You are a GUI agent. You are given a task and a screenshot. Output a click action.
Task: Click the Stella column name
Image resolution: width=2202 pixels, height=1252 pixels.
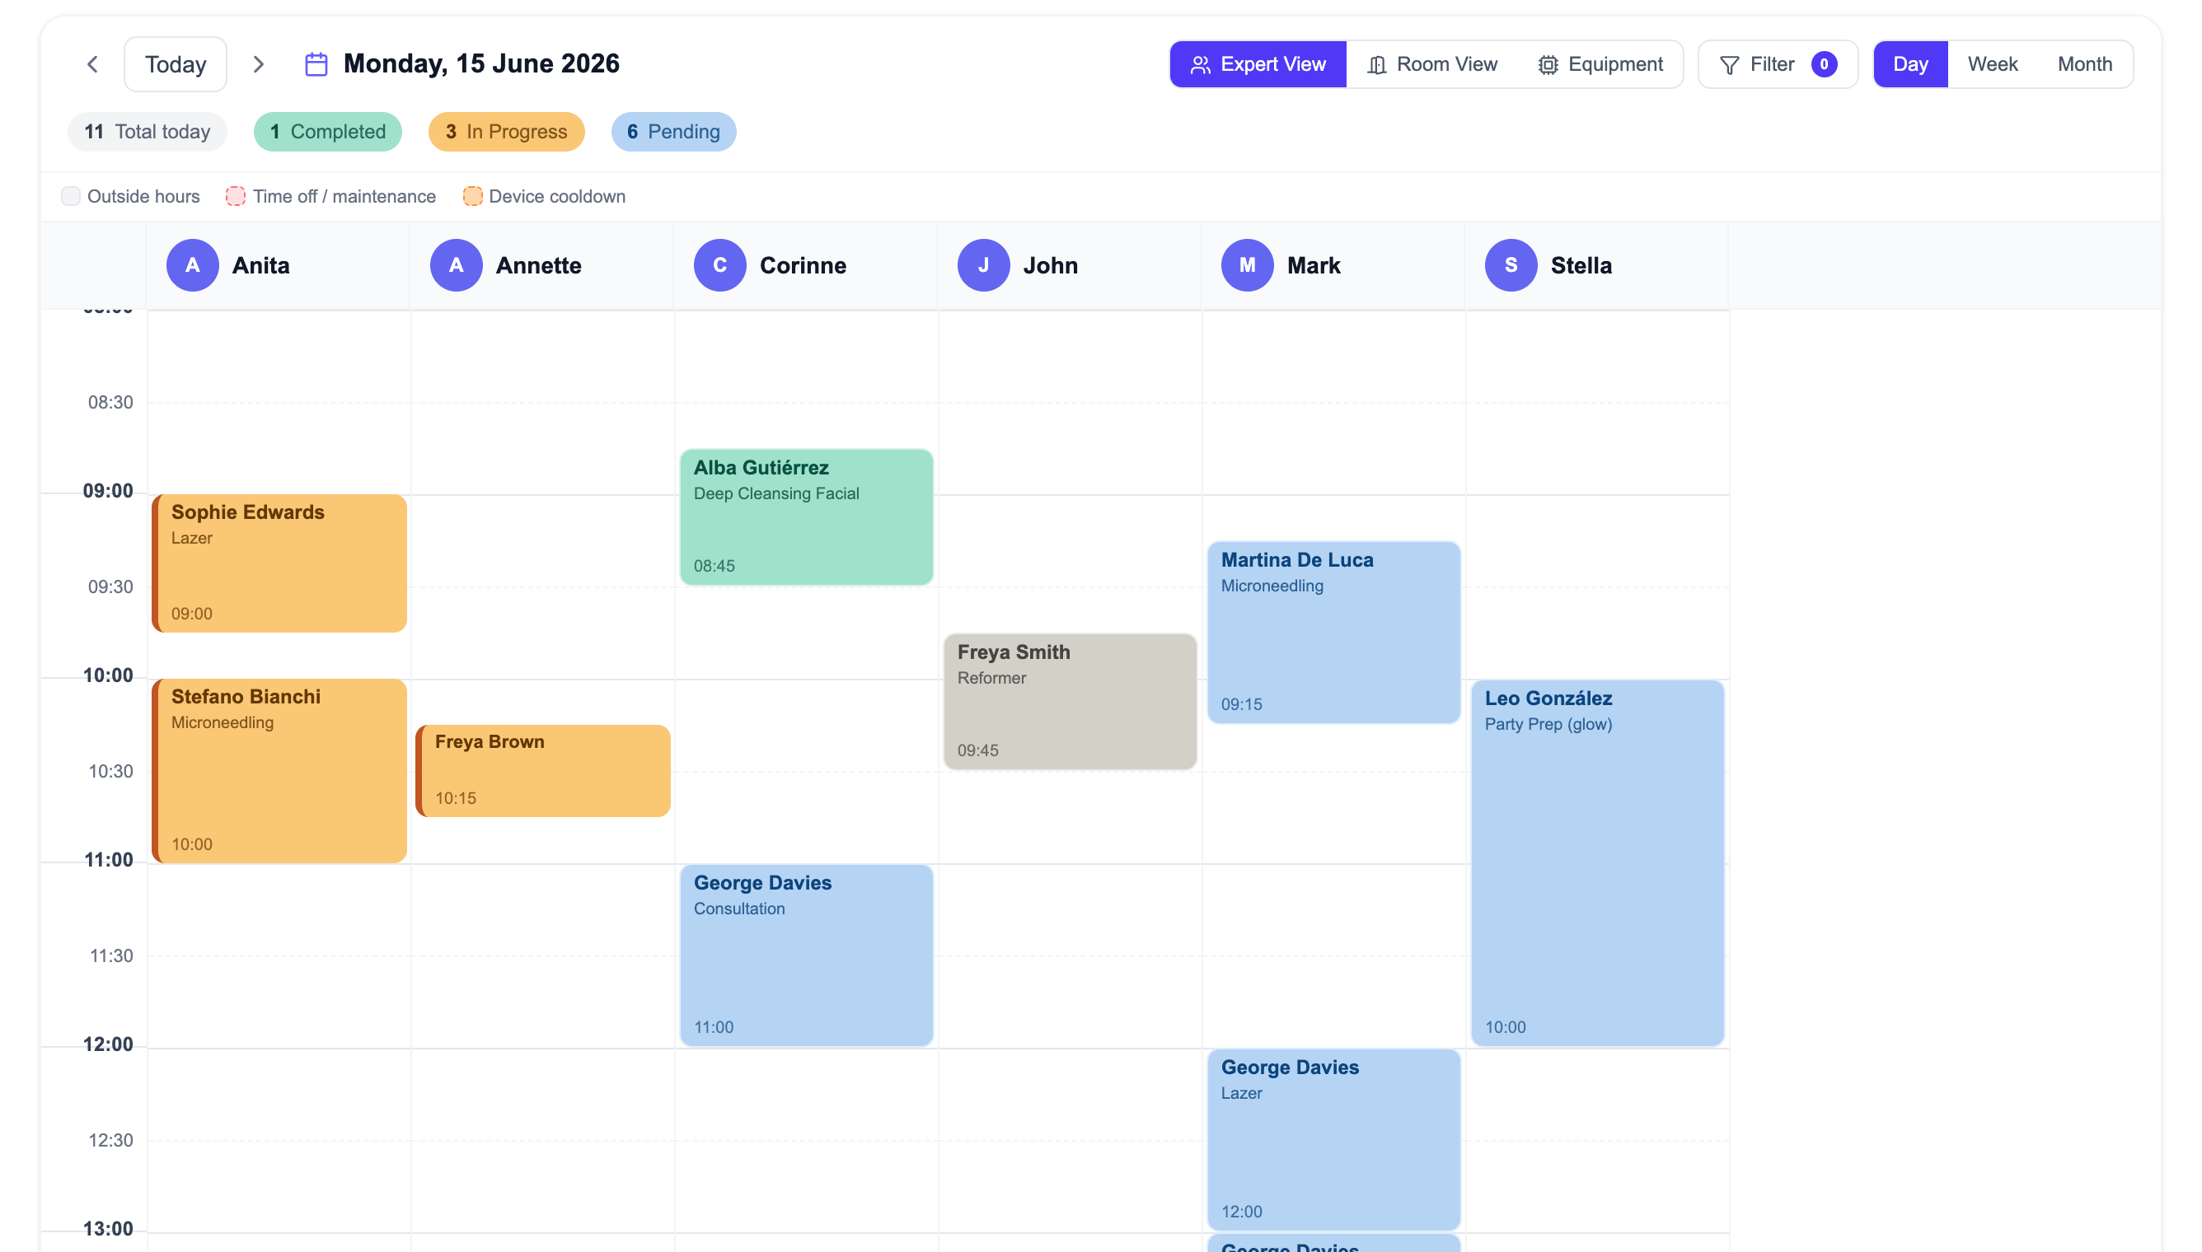point(1581,265)
